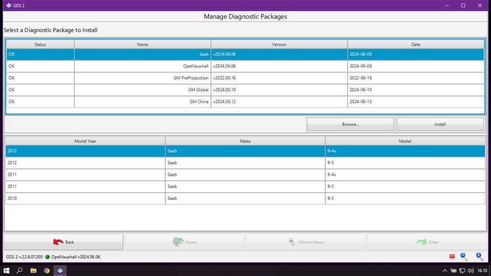Click date 2024-06-10 cell
This screenshot has width=491, height=276.
tap(416, 90)
